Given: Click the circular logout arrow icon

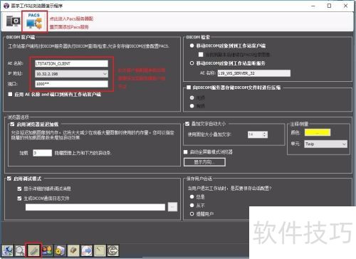Looking at the screenshot, I should (113, 250).
